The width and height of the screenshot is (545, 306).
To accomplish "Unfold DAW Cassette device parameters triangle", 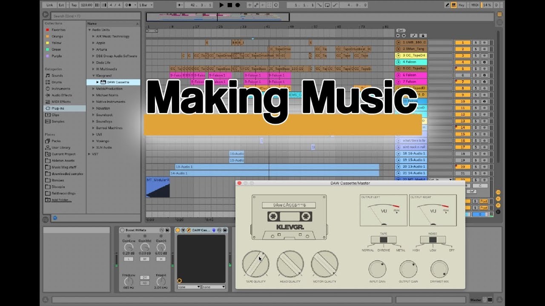I will click(x=183, y=230).
